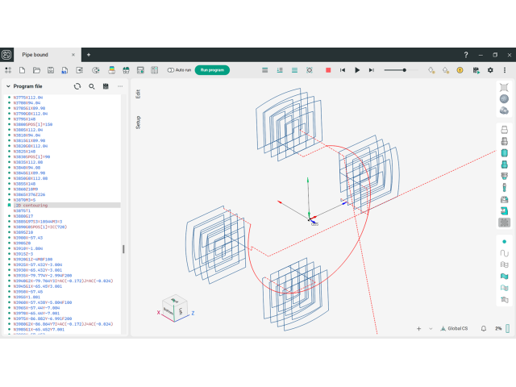Open the settings gear in toolbar
The width and height of the screenshot is (516, 387).
[489, 70]
